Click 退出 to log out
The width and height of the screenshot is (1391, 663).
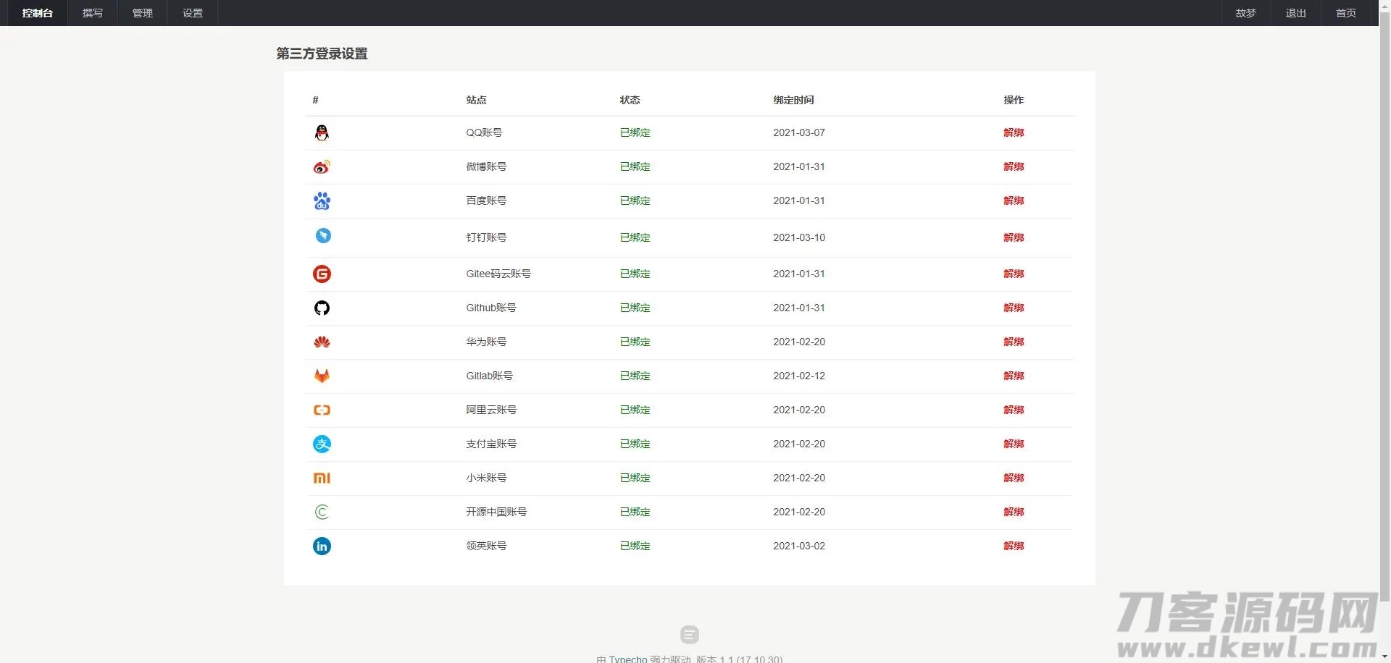click(1295, 13)
